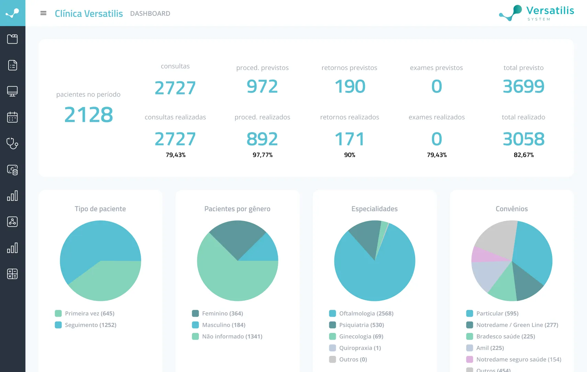Viewport: 587px width, 372px height.
Task: Click retornos realizados value 171
Action: pos(350,139)
